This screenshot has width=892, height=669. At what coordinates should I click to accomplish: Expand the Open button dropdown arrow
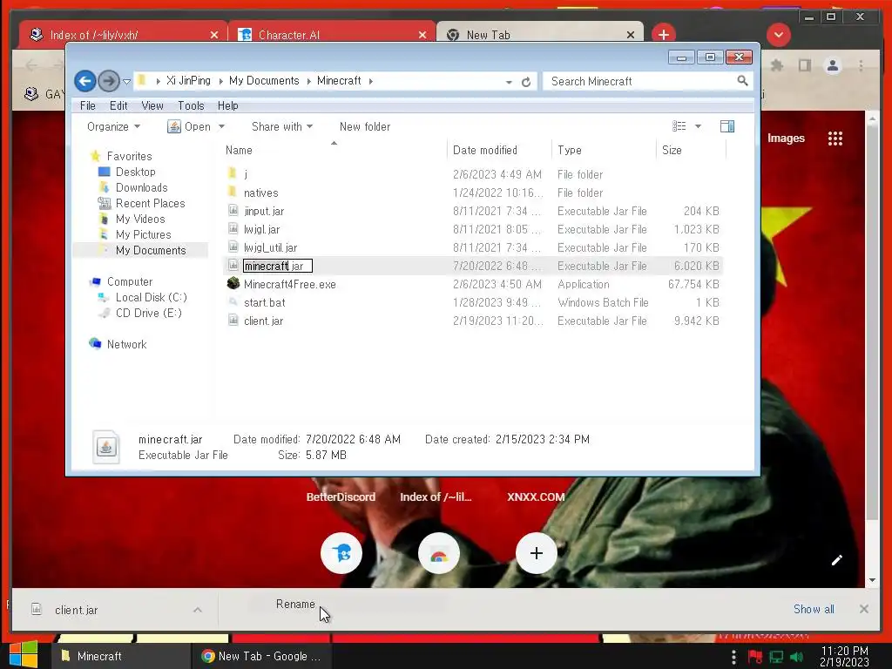221,127
